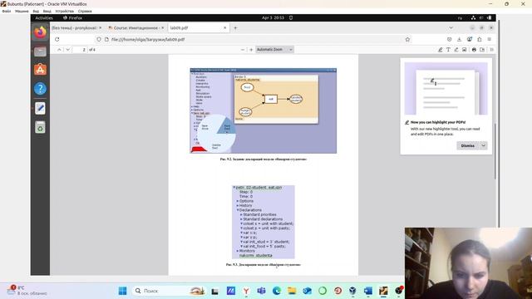The height and width of the screenshot is (299, 532).
Task: Select the PDF add image tool
Action: 464,50
